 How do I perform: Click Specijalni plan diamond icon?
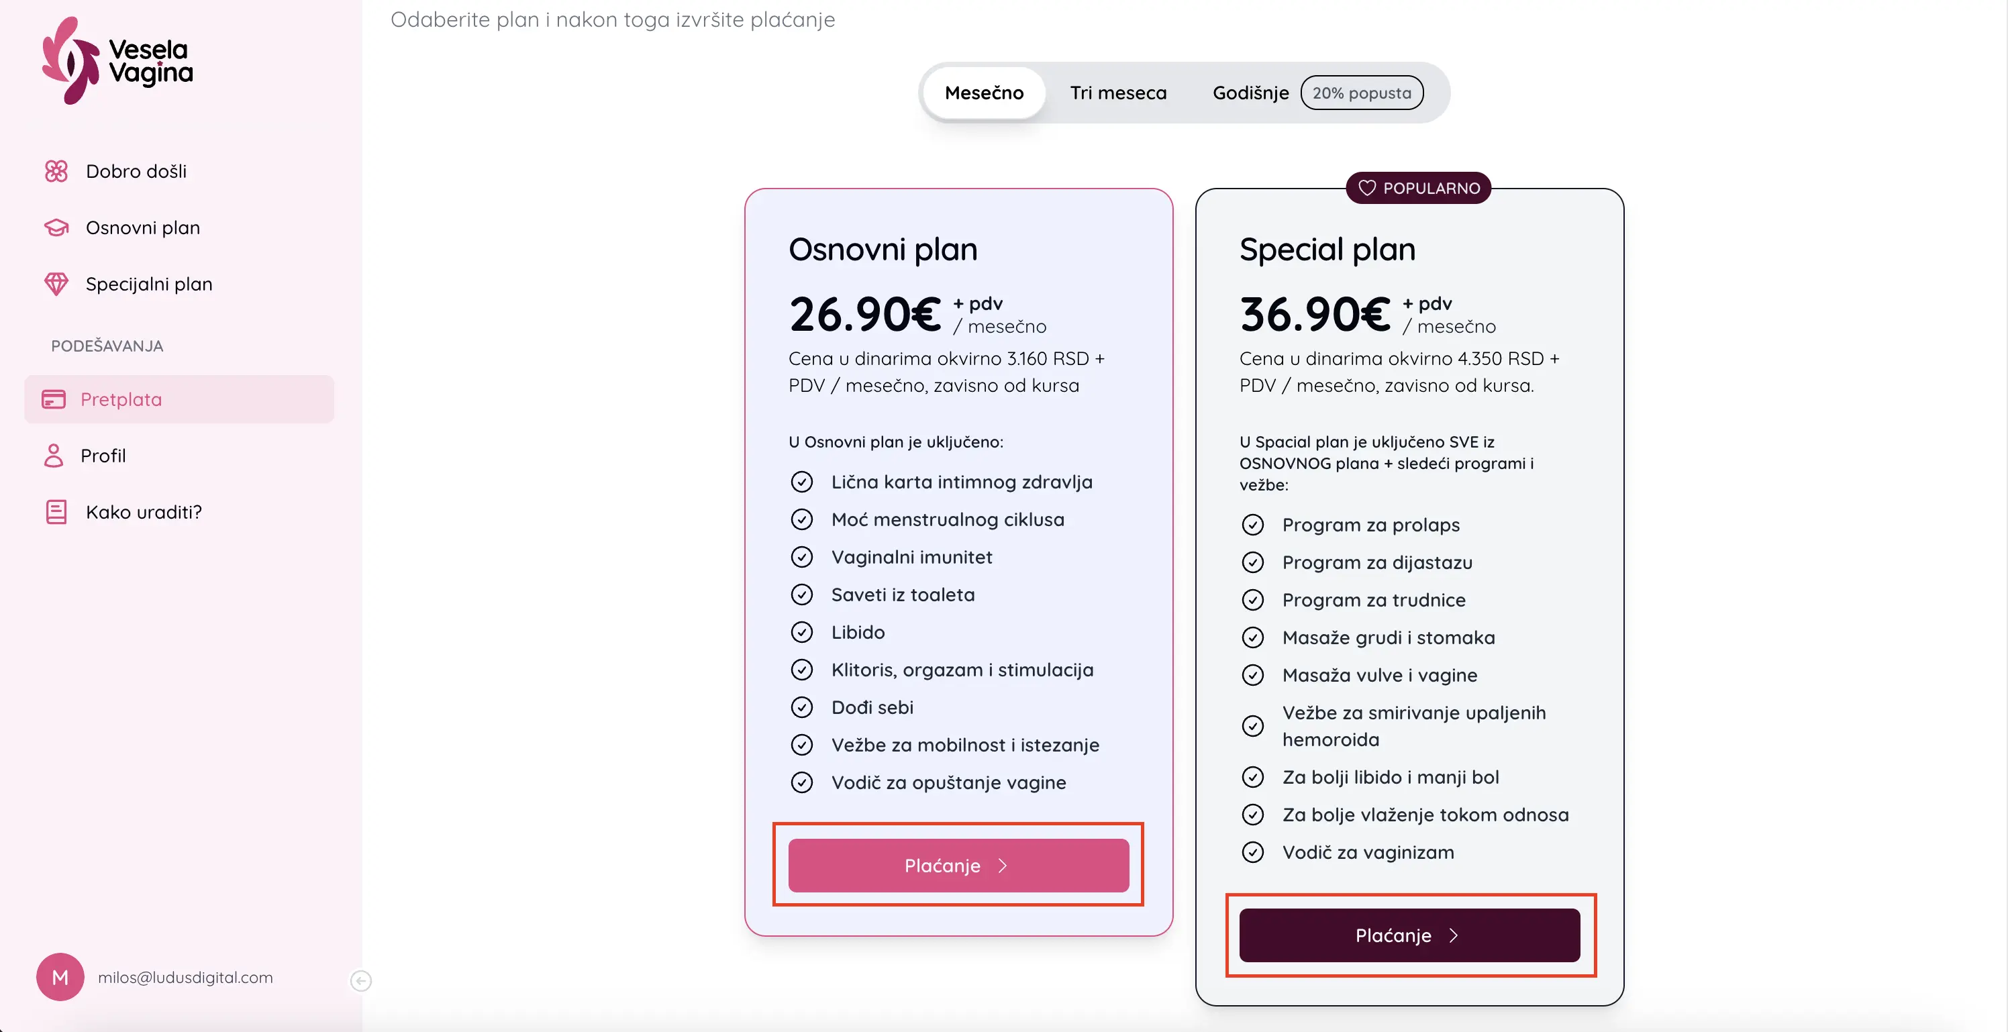56,284
